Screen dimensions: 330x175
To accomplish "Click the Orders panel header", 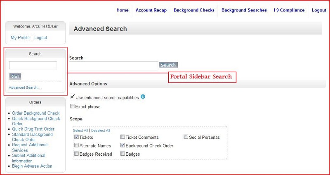I will [35, 102].
